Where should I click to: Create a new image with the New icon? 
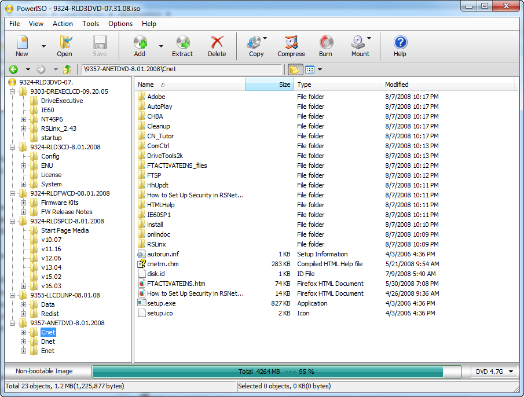tap(22, 42)
